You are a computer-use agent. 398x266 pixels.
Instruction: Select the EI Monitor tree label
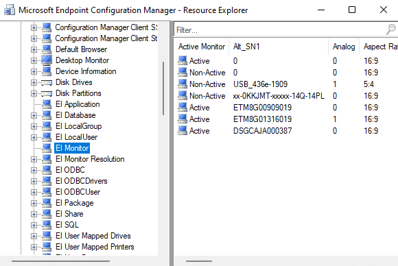coord(72,148)
